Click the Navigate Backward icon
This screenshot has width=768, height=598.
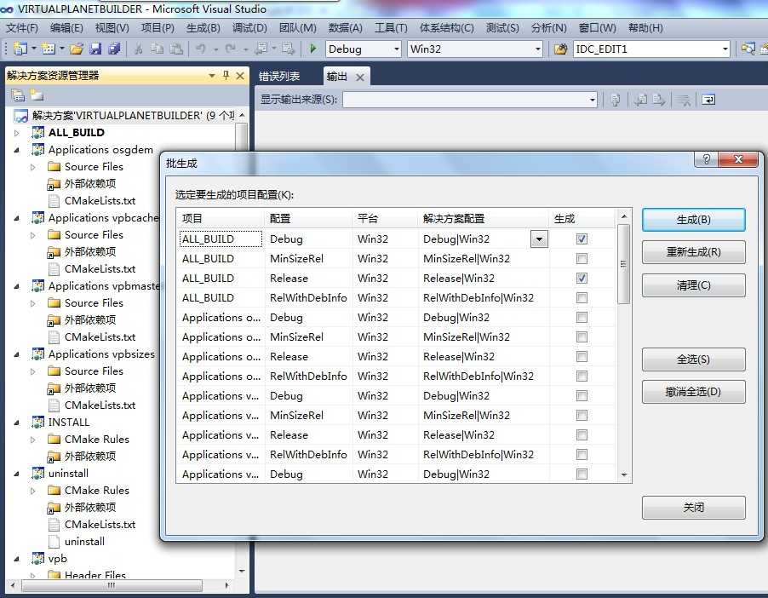pos(262,49)
